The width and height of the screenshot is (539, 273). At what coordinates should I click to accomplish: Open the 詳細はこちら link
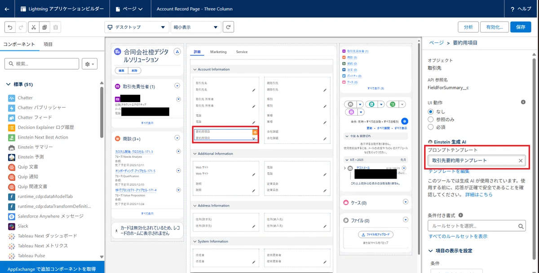[x=479, y=195]
